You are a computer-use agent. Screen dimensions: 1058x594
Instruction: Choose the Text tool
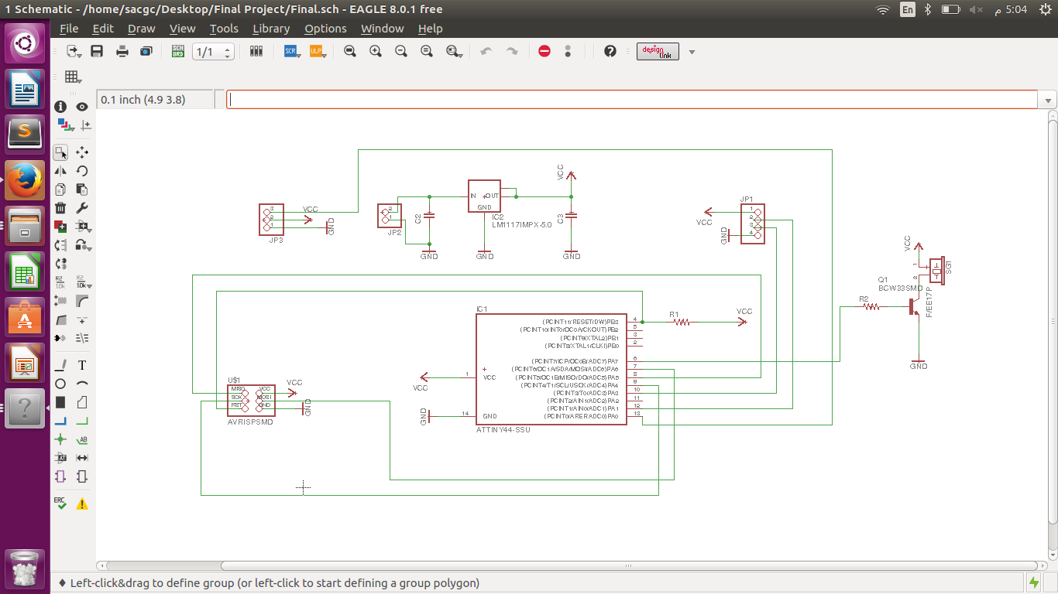point(82,365)
